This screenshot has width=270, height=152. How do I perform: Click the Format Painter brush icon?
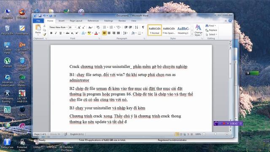coord(44,34)
